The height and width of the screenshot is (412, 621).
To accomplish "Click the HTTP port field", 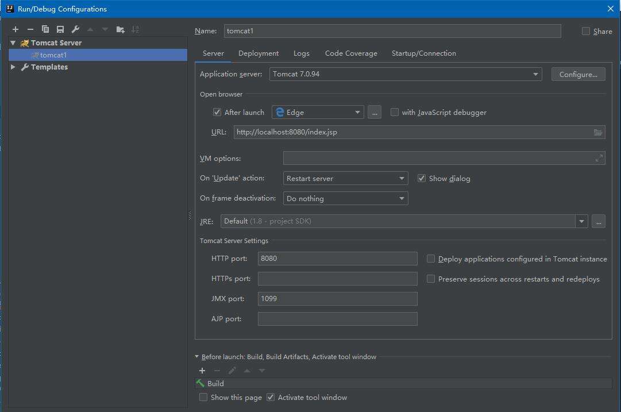I will 337,259.
